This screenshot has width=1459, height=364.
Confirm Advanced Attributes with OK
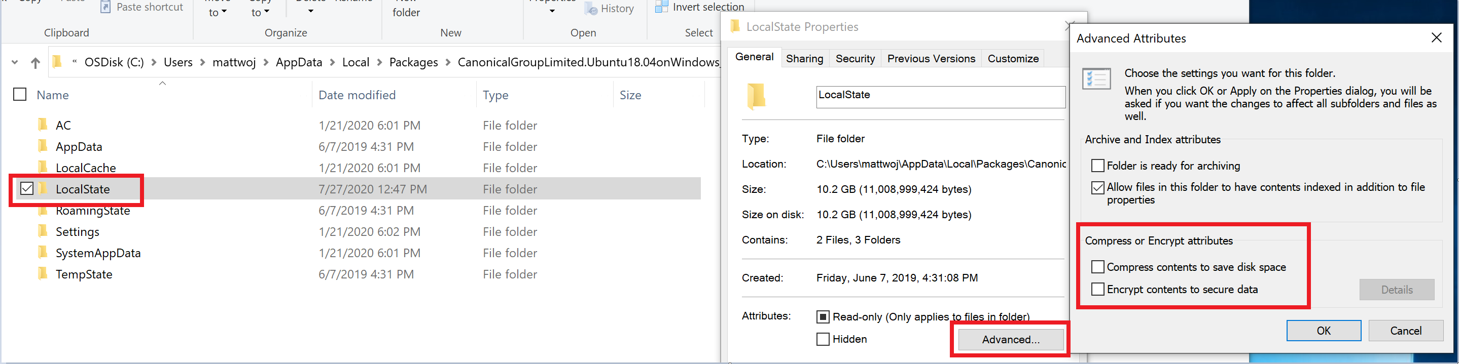(1323, 331)
